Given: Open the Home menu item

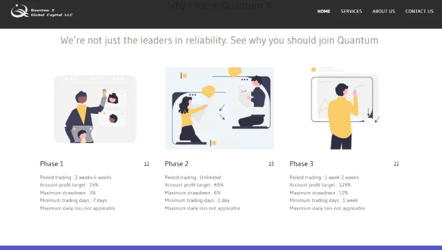Looking at the screenshot, I should 324,11.
